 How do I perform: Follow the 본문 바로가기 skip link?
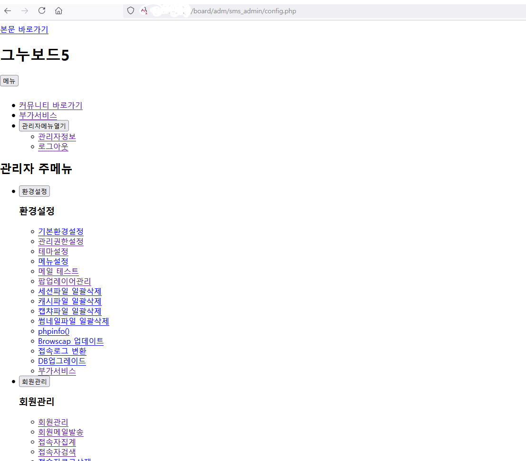coord(24,29)
